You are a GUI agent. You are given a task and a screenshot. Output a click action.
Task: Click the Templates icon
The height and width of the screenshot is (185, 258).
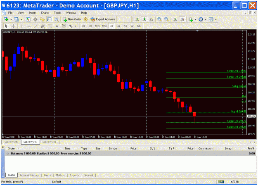(x=211, y=19)
